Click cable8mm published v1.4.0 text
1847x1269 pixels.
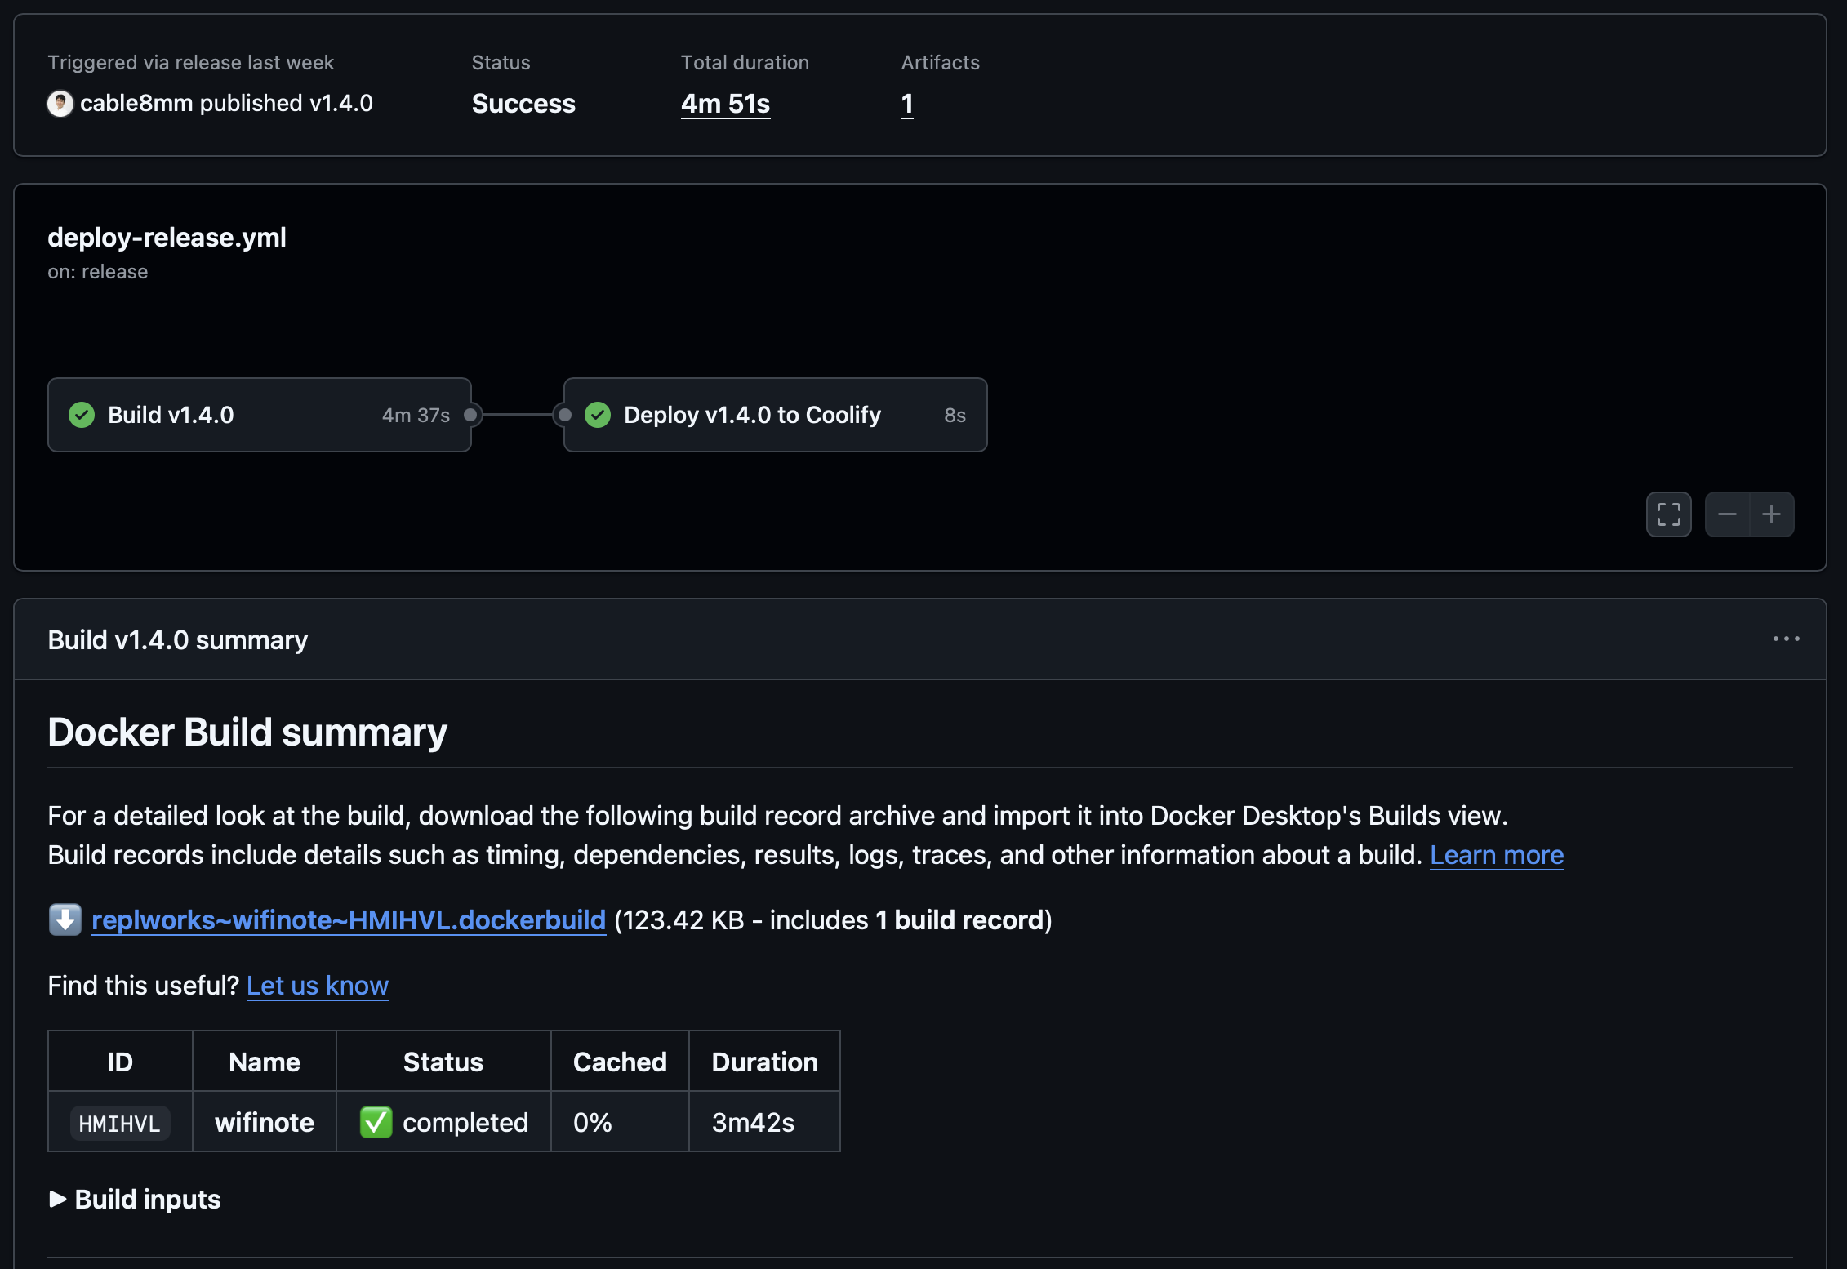pyautogui.click(x=226, y=104)
